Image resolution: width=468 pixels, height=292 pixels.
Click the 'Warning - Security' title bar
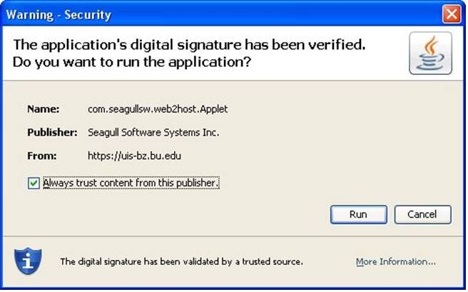(x=214, y=13)
